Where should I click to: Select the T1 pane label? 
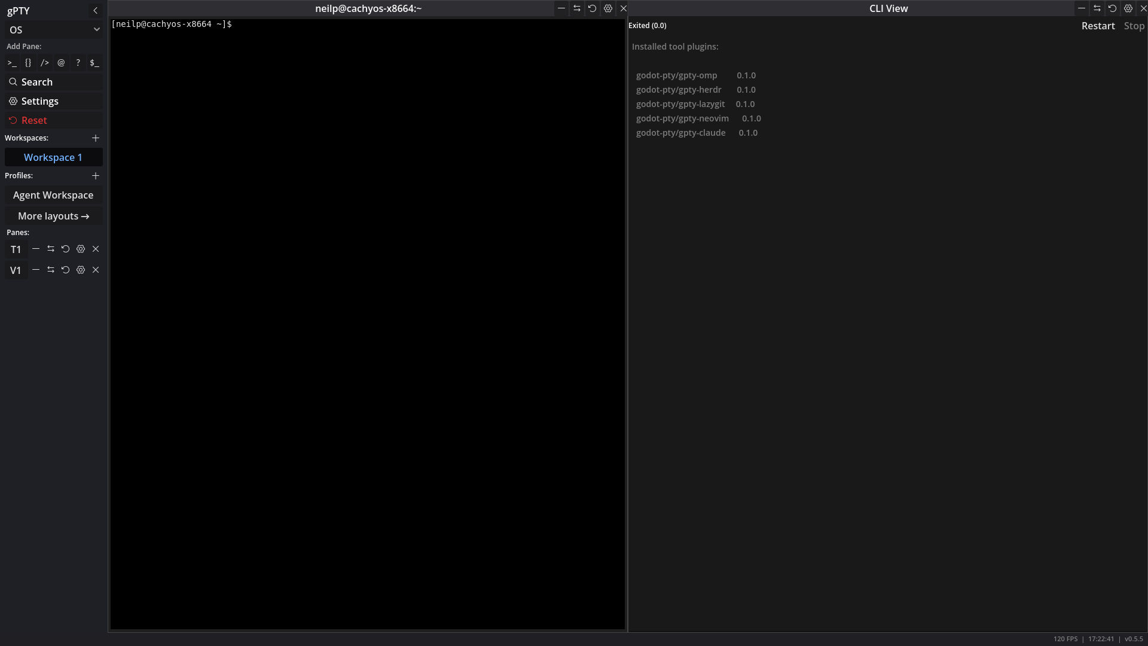[16, 249]
